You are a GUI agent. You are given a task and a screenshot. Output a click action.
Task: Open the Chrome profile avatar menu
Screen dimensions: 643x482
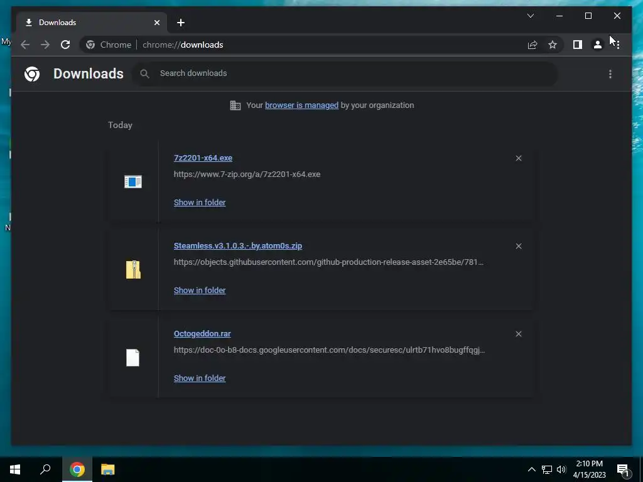[x=598, y=45]
